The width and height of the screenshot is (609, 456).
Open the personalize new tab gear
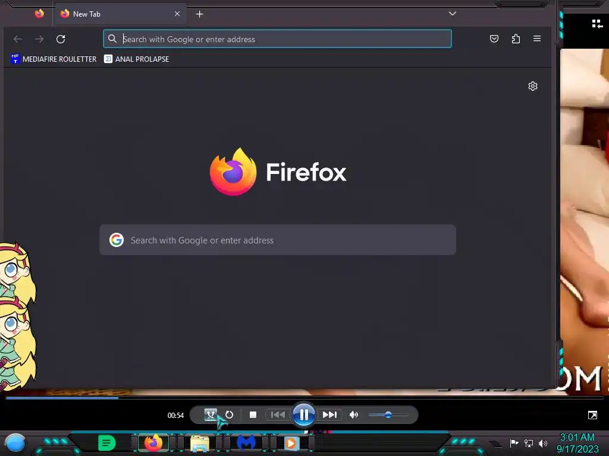coord(533,86)
